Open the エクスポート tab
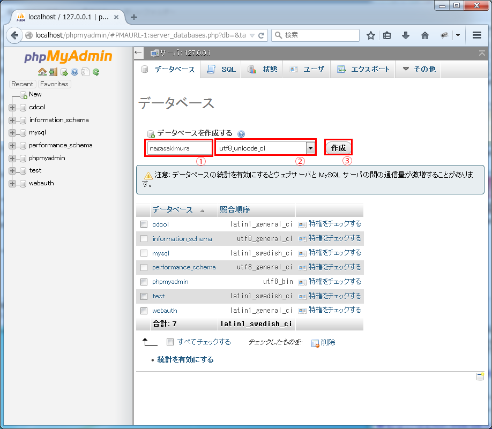The image size is (492, 429). tap(363, 70)
